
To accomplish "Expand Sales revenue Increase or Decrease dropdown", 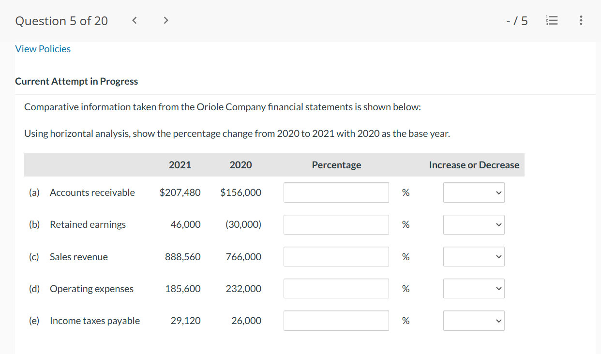I will point(474,256).
